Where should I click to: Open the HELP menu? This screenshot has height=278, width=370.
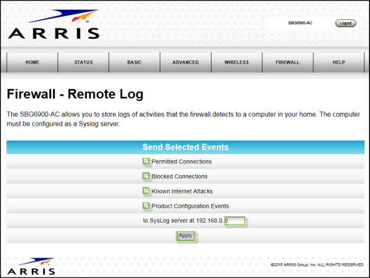(x=339, y=62)
